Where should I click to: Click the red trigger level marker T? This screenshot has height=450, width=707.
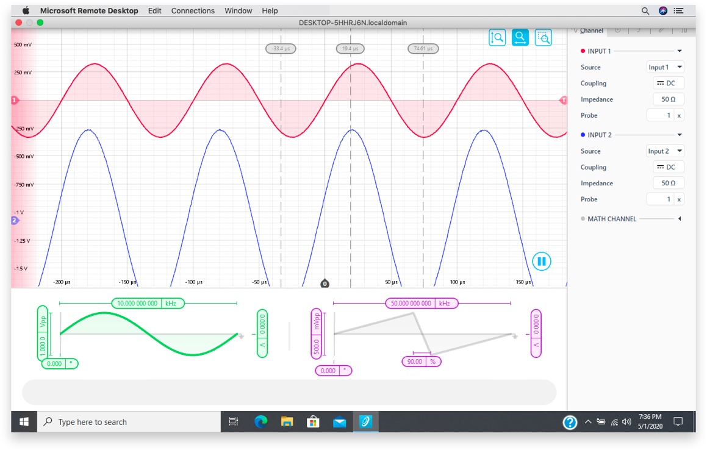(x=563, y=100)
